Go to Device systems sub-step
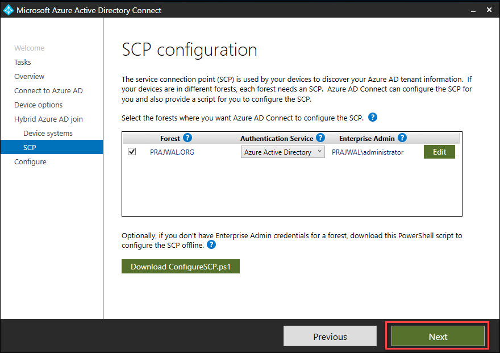Image resolution: width=500 pixels, height=353 pixels. [48, 133]
